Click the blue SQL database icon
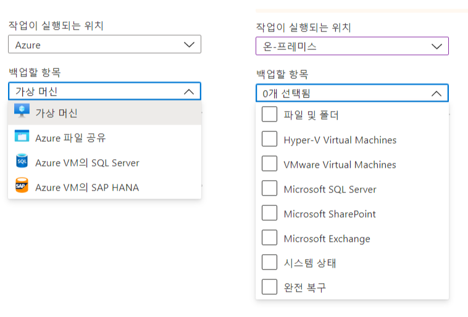The image size is (468, 317). tap(22, 161)
